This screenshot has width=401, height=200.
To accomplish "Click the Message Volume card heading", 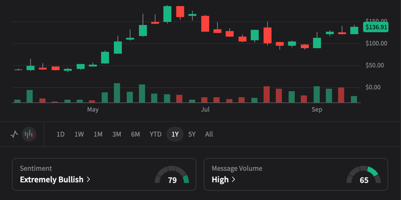I will coord(237,168).
